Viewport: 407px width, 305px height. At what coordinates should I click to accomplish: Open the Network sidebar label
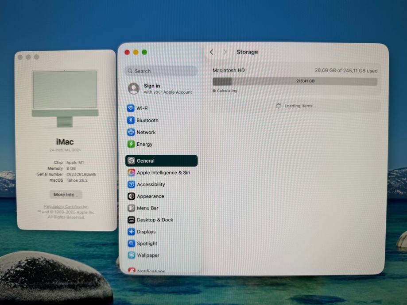click(146, 132)
